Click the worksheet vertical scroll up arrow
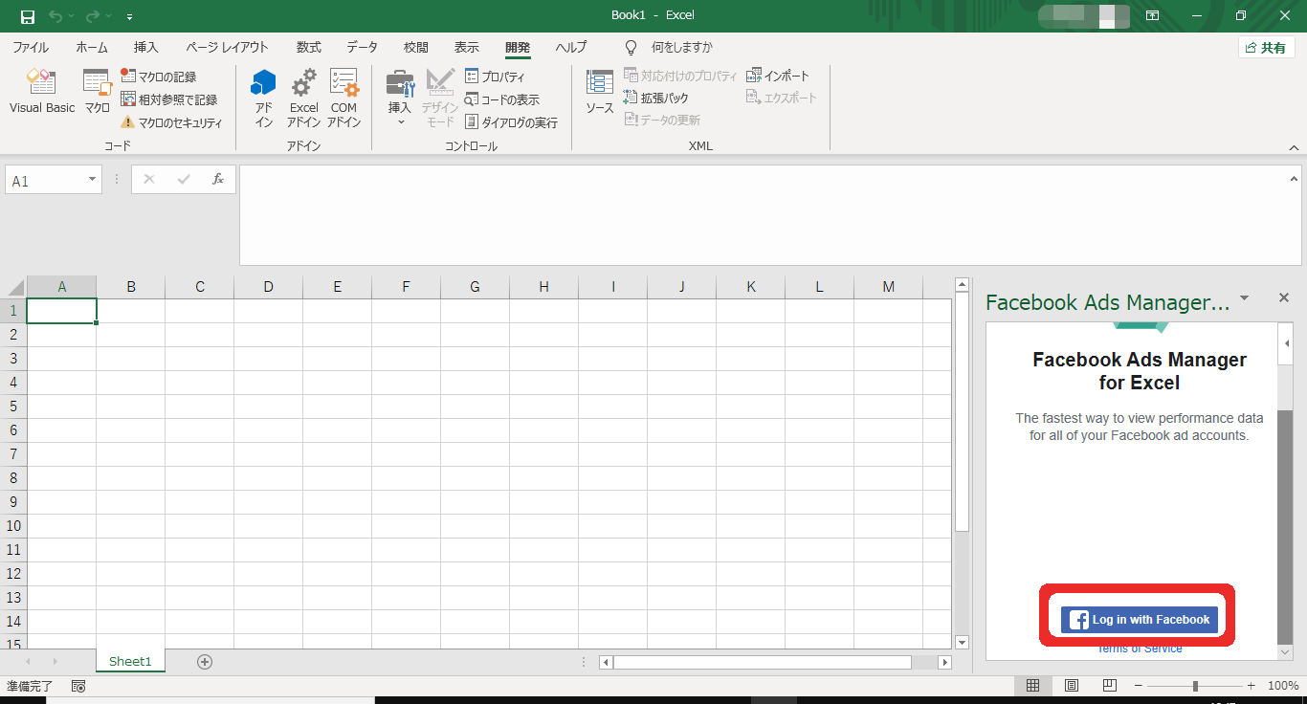The image size is (1307, 704). [x=962, y=284]
